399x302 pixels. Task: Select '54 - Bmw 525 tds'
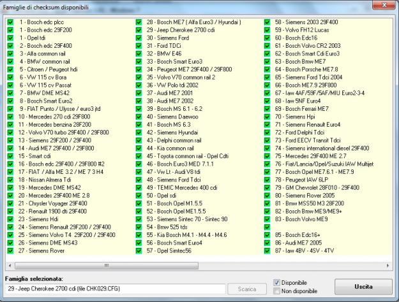167,227
